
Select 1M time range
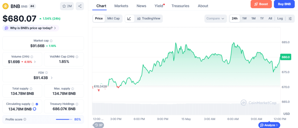tap(253, 18)
